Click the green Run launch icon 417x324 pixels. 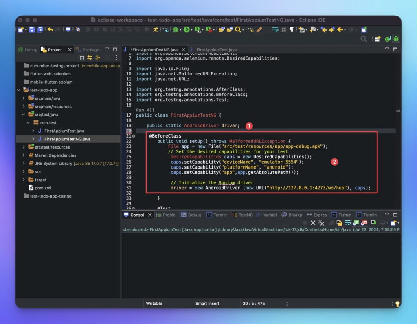pyautogui.click(x=187, y=29)
